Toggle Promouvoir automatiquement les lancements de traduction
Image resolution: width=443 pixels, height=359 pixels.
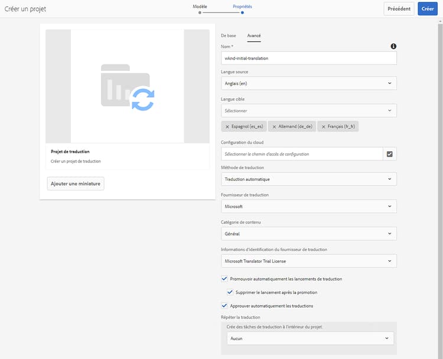224,279
